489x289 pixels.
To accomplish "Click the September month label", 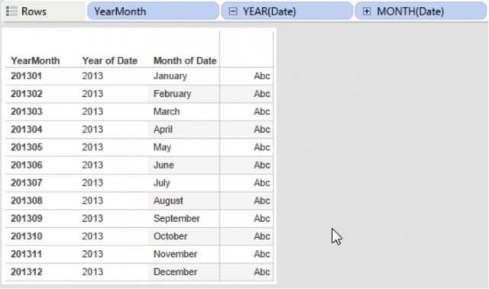I will point(176,218).
